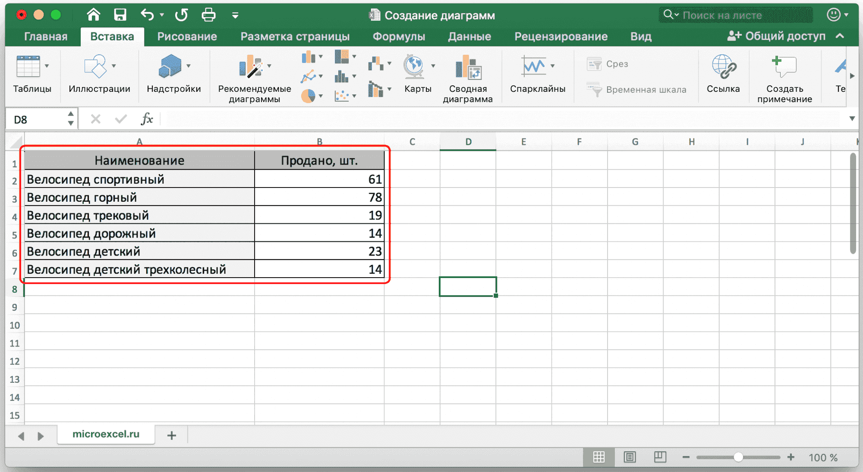This screenshot has width=863, height=472.
Task: Insert a line chart
Action: click(x=308, y=77)
